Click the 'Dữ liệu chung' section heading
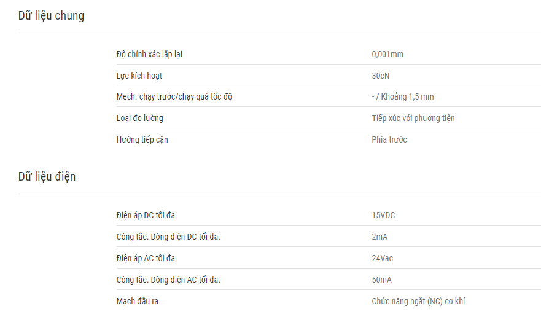This screenshot has width=541, height=314. [x=51, y=16]
